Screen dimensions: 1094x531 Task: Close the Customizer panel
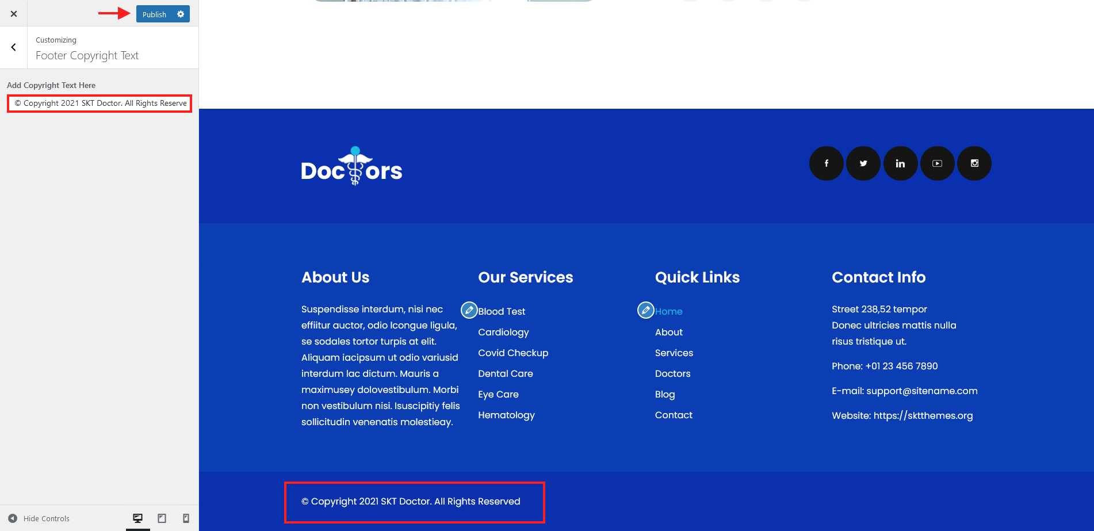coord(14,13)
